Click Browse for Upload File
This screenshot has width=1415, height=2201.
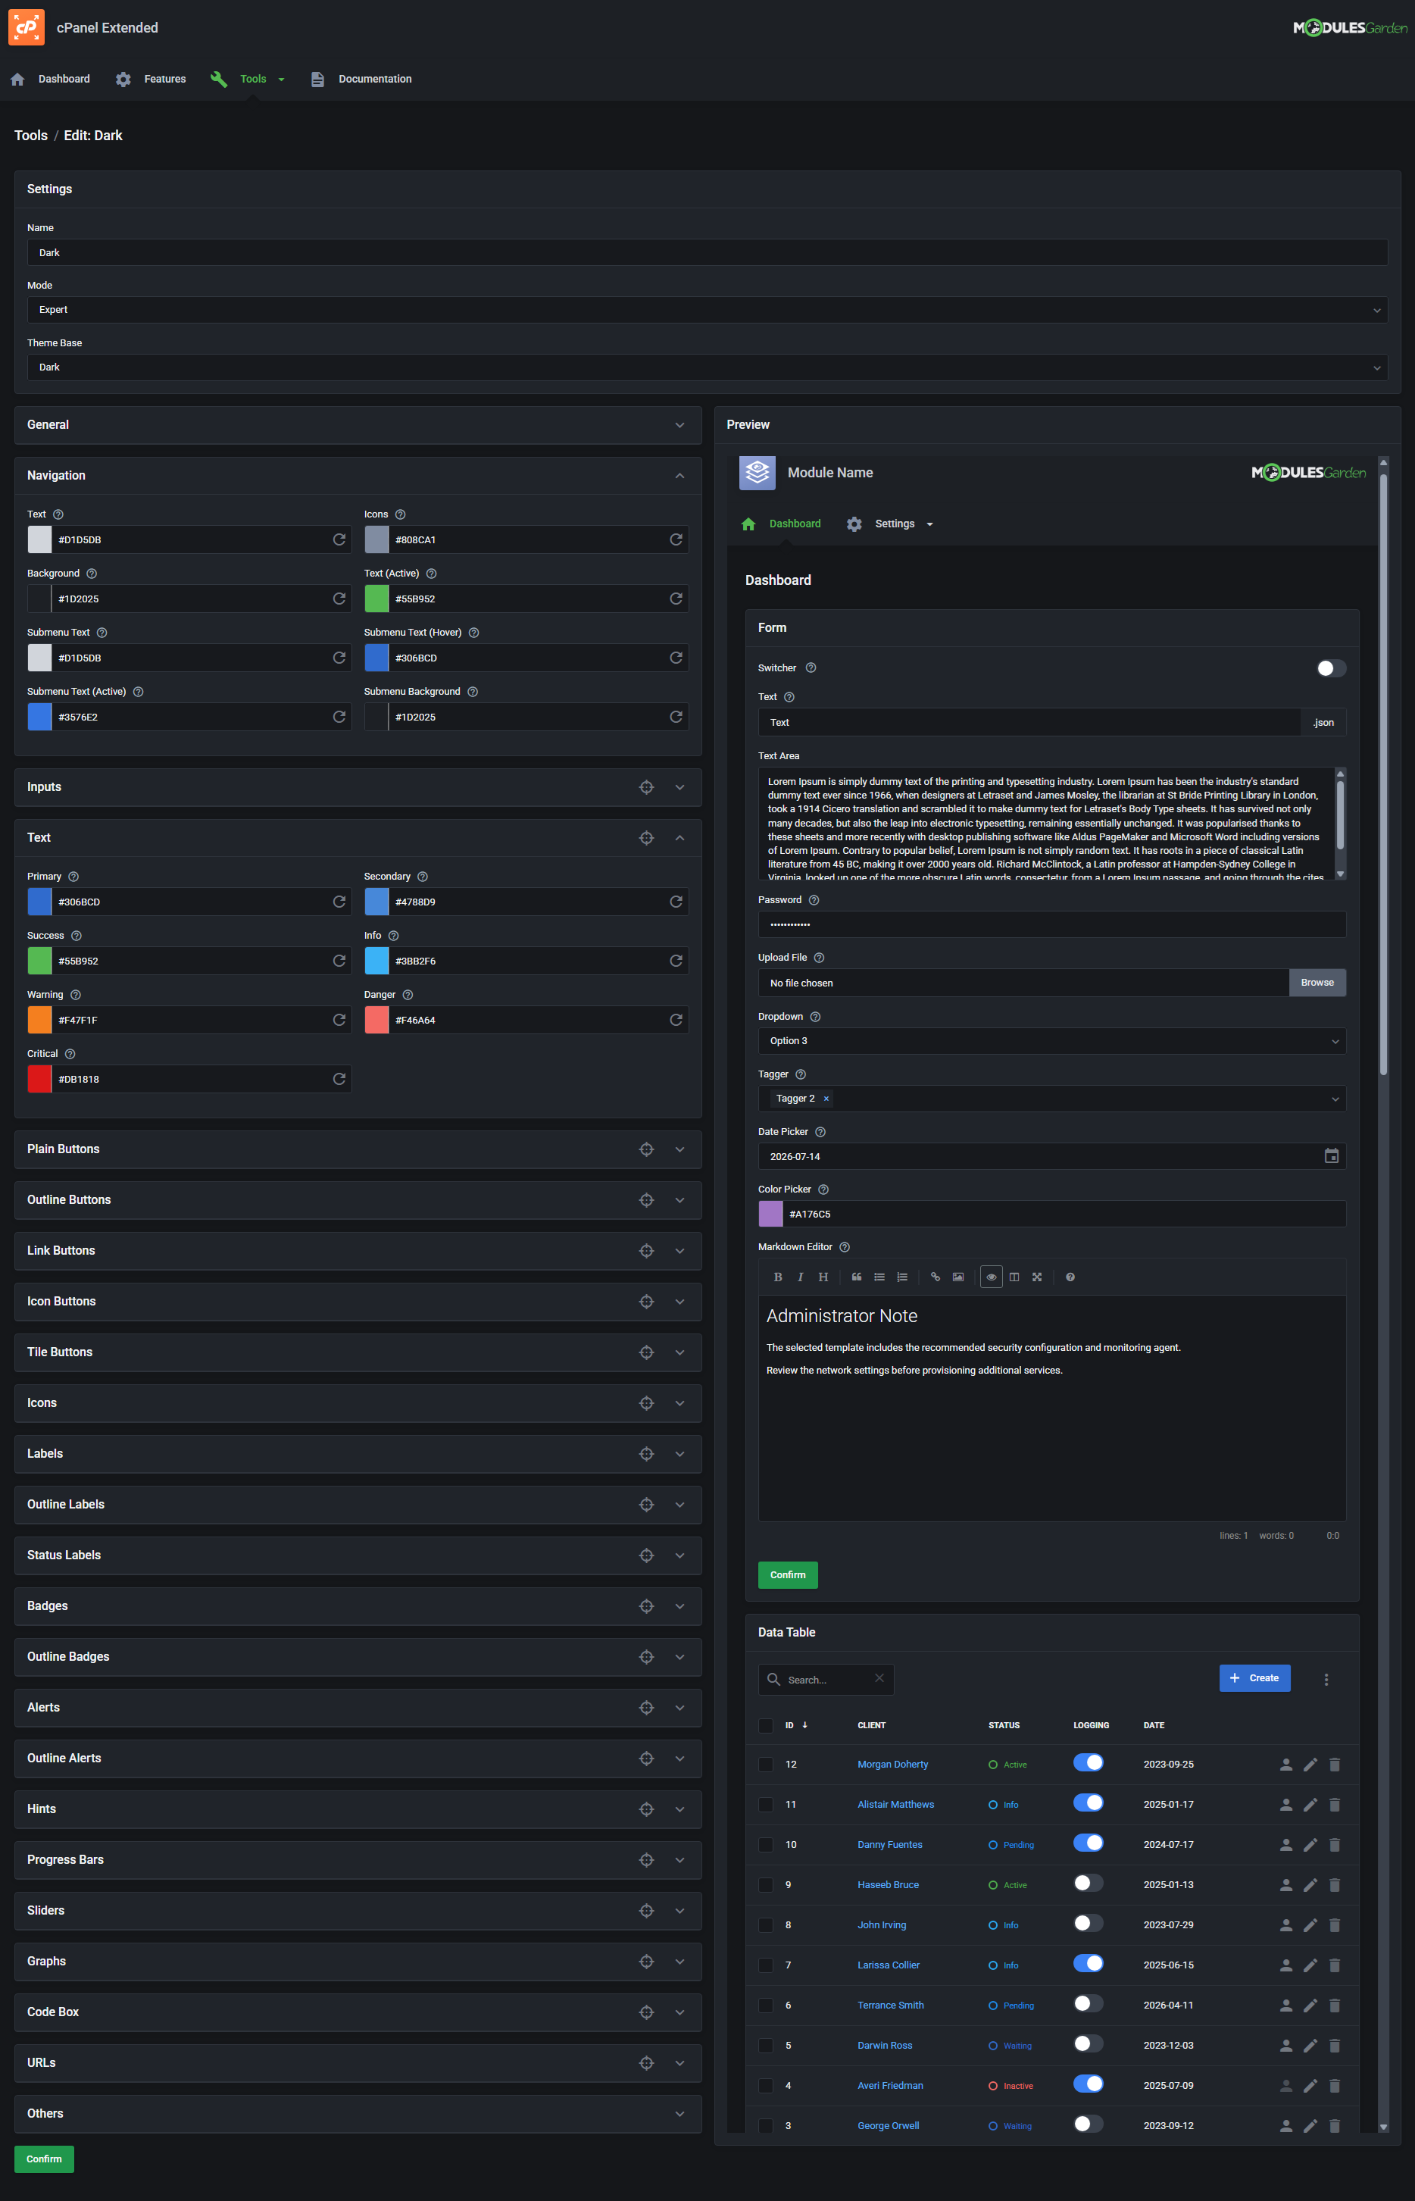coord(1317,983)
